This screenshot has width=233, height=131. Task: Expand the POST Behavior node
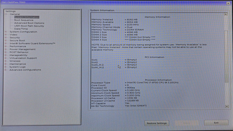coord(6,52)
